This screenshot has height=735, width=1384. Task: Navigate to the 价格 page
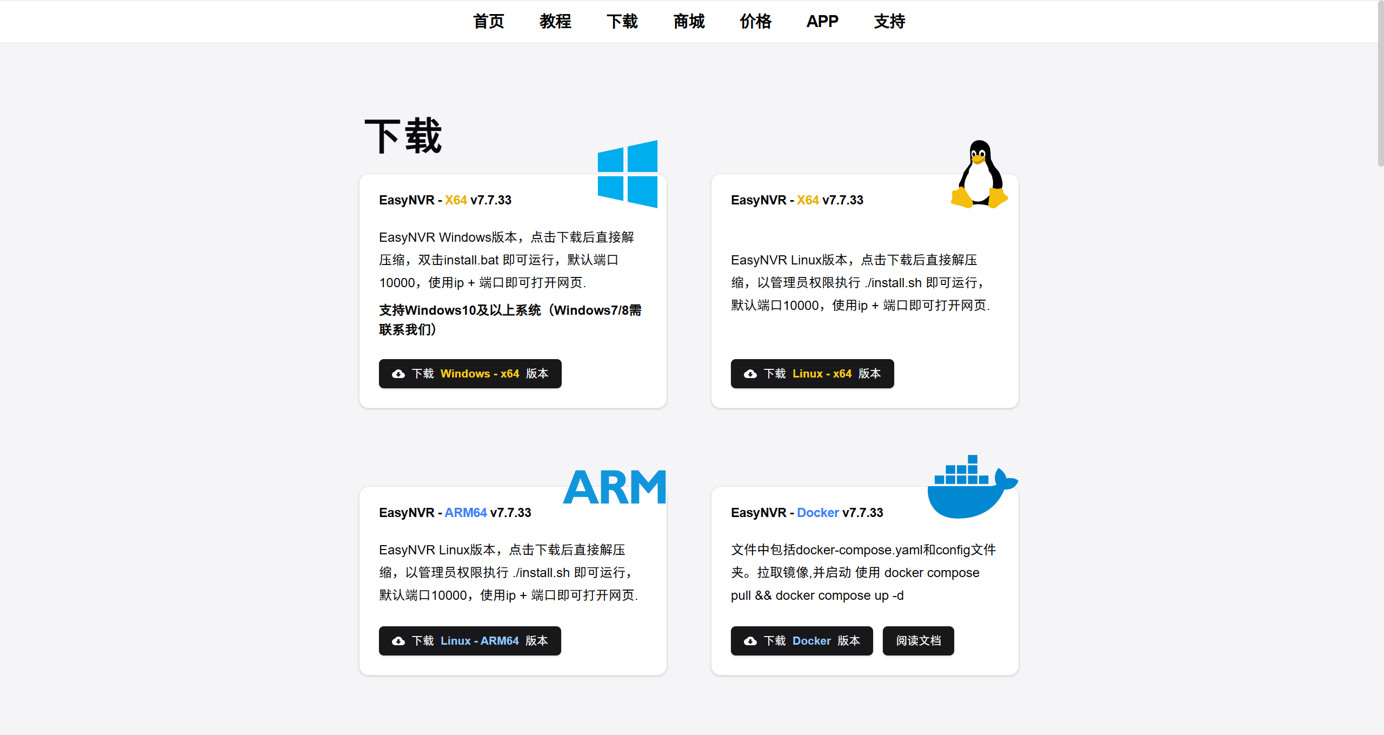coord(756,22)
